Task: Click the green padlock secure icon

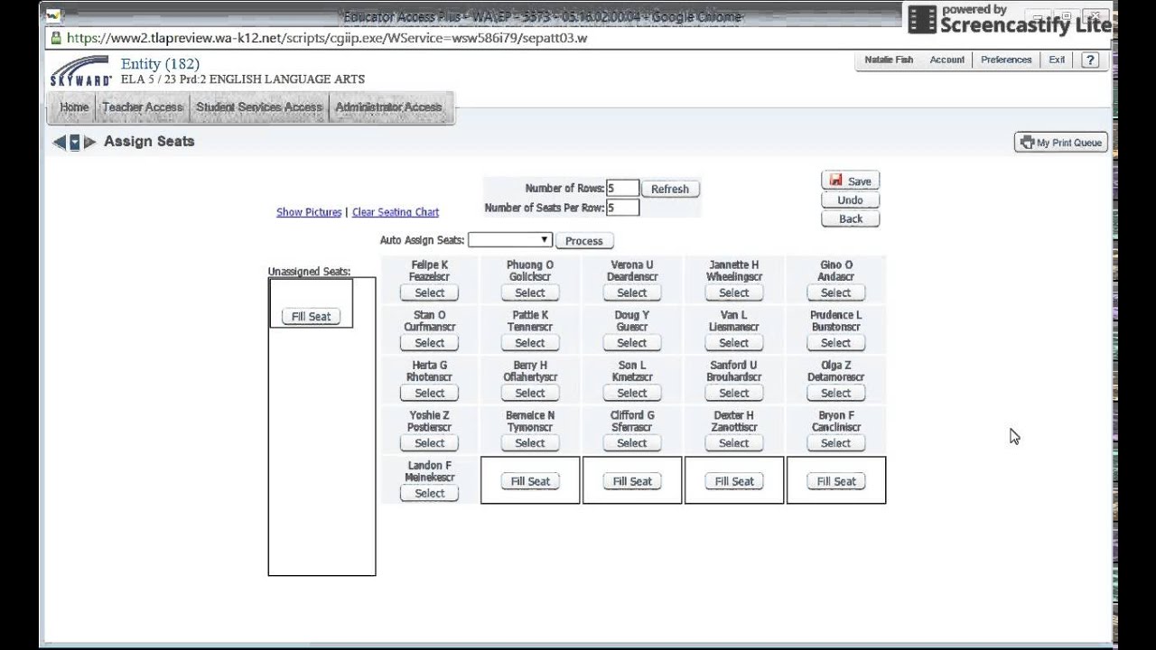Action: pos(56,38)
